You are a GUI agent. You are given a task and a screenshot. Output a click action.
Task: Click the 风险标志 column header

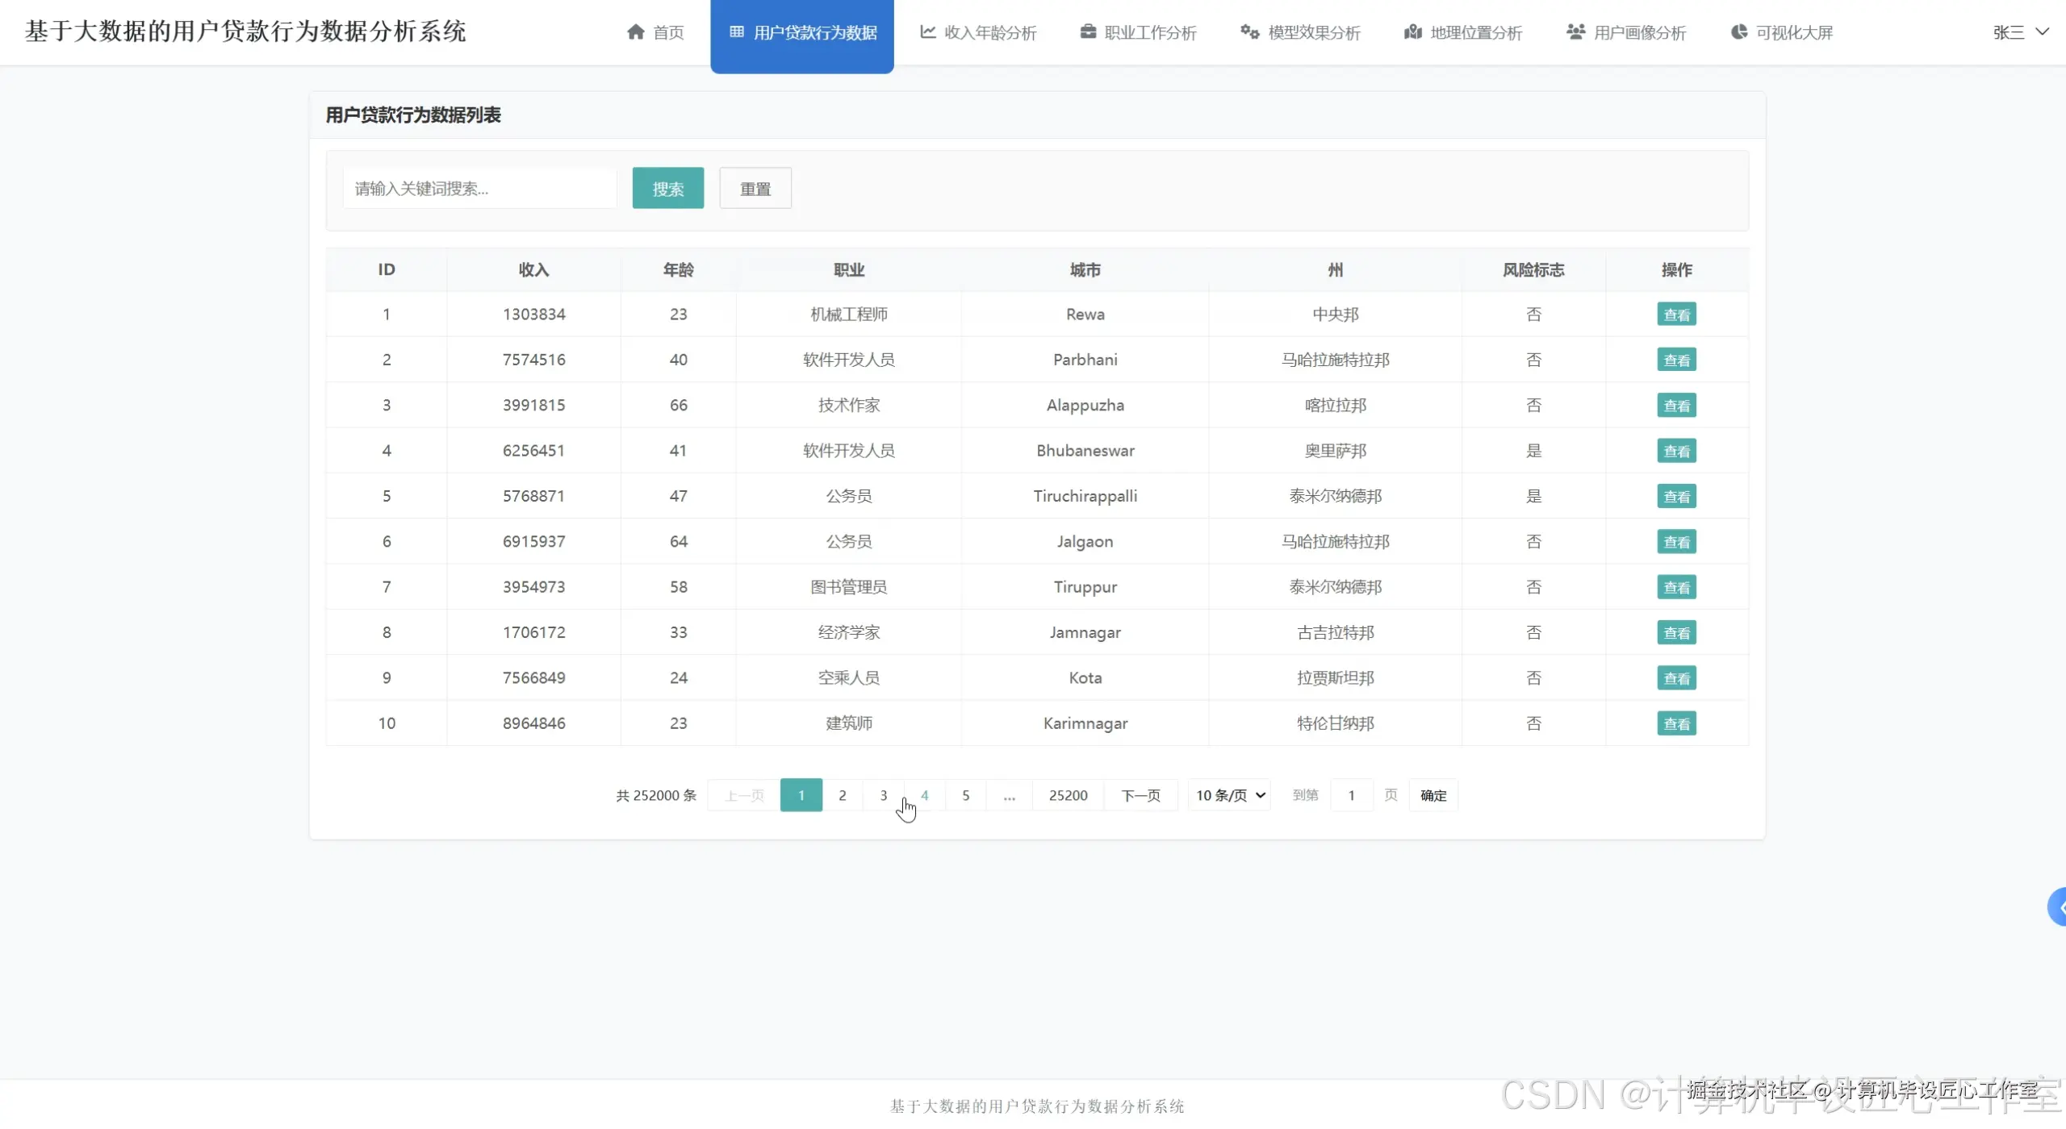coord(1533,269)
